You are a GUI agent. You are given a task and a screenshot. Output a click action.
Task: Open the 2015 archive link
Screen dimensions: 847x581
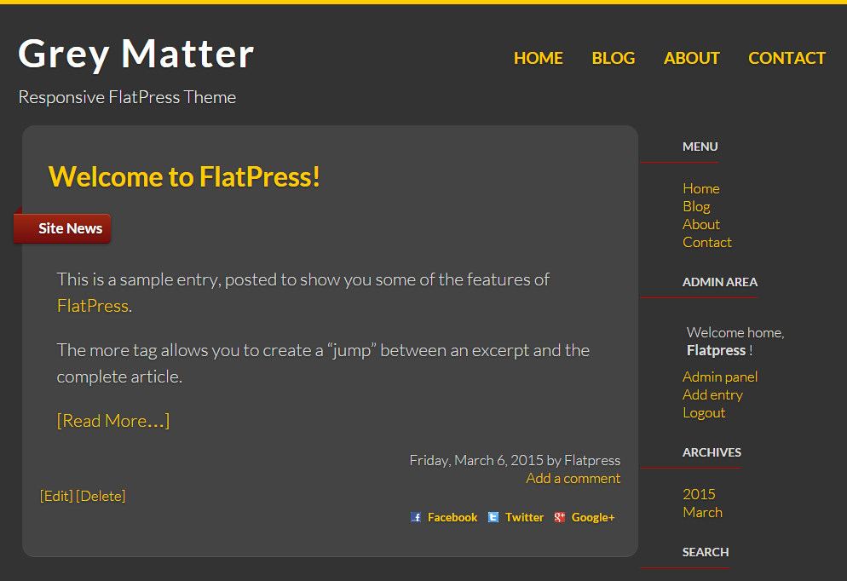click(x=699, y=494)
